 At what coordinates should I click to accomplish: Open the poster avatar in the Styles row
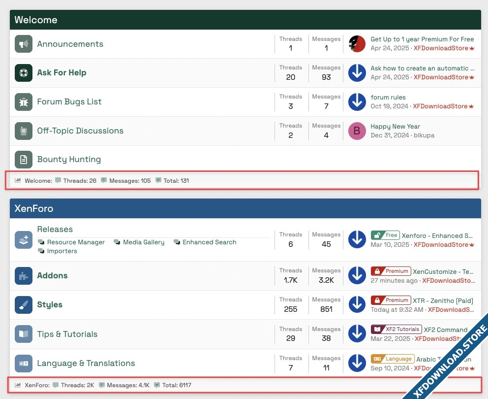pyautogui.click(x=357, y=304)
